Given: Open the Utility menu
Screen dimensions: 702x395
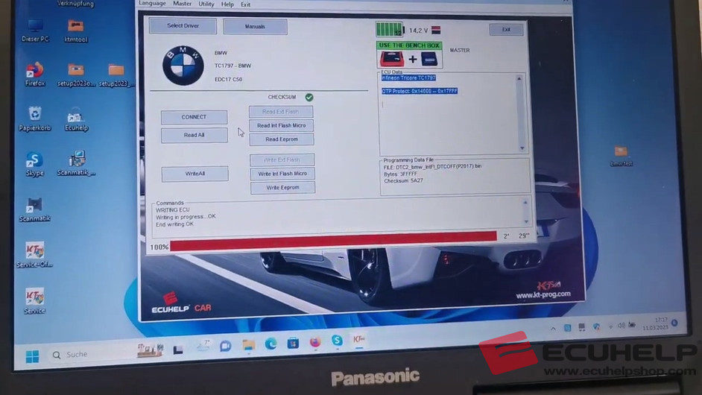Looking at the screenshot, I should tap(206, 4).
